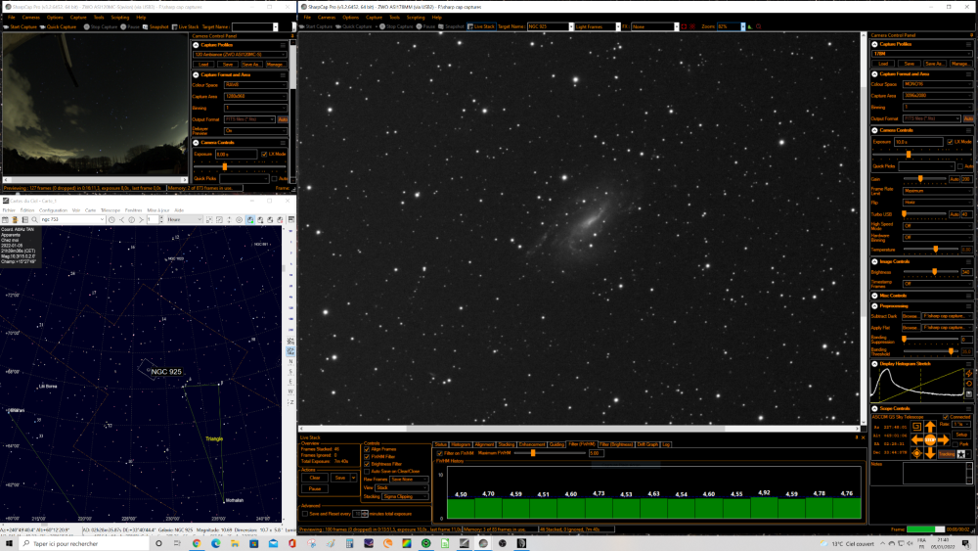Open Edge from the taskbar
978x551 pixels.
(216, 543)
